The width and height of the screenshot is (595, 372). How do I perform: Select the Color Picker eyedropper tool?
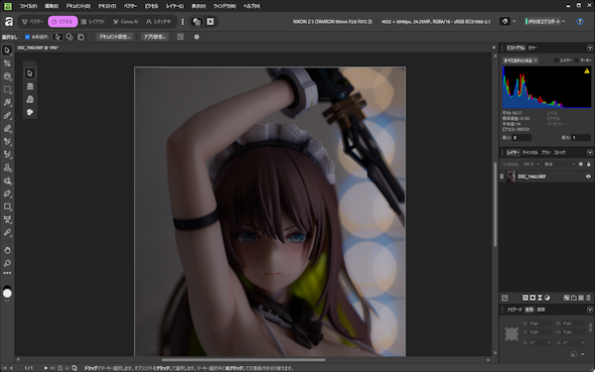(x=7, y=232)
